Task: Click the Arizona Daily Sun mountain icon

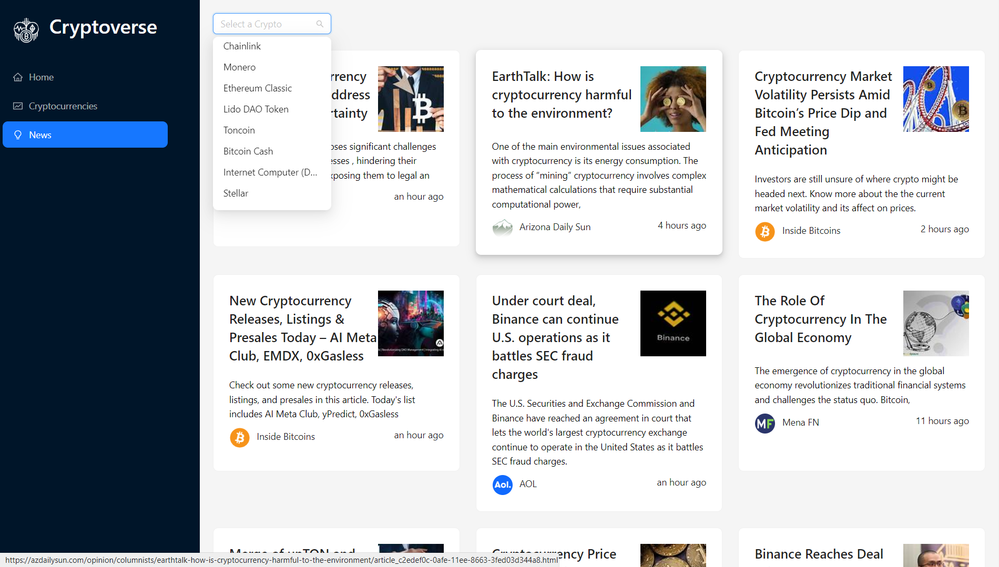Action: (x=503, y=228)
